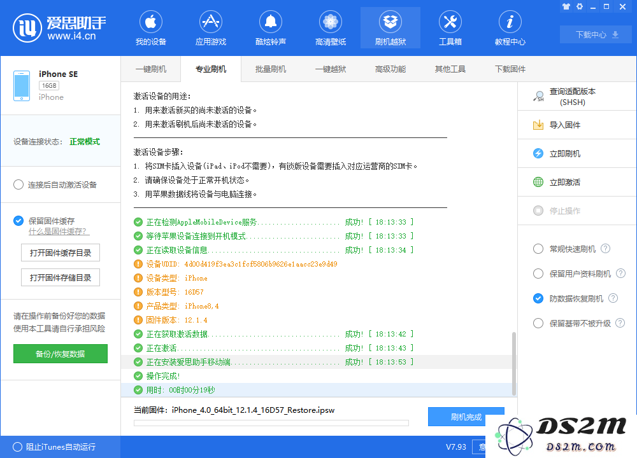
Task: Click 立即激活 globe activate icon
Action: pos(538,182)
